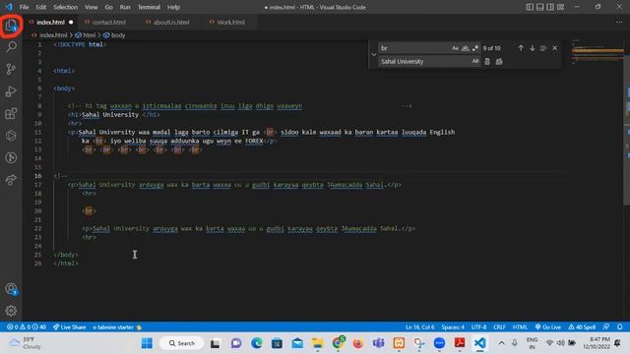
Task: Open Firefox from taskbar
Action: pyautogui.click(x=357, y=343)
